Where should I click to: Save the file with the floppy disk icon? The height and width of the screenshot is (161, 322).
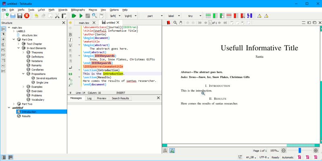(20, 16)
